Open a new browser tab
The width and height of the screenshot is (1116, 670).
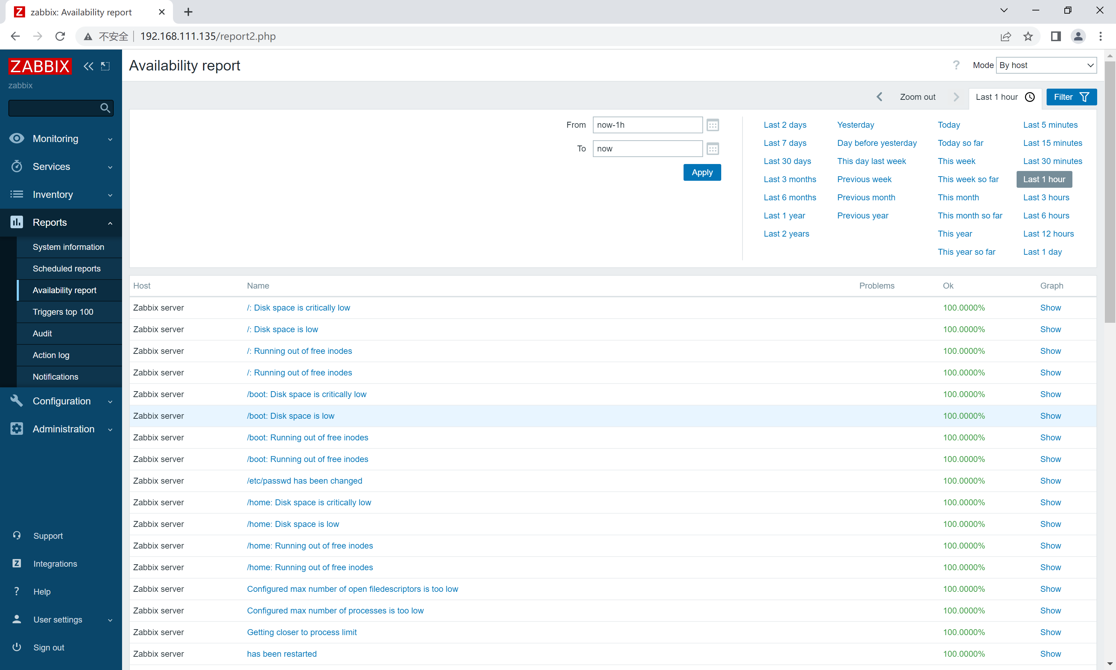tap(189, 12)
